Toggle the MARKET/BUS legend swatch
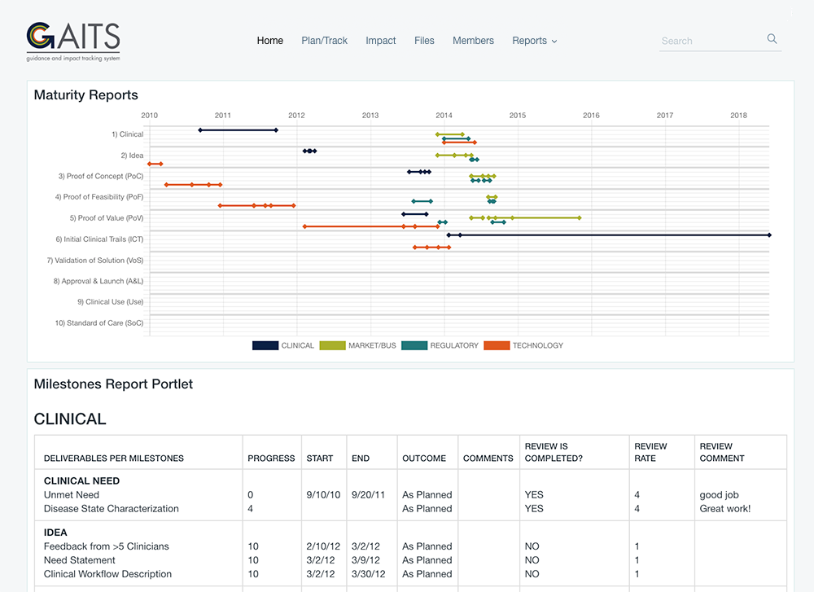The image size is (814, 592). coord(332,345)
